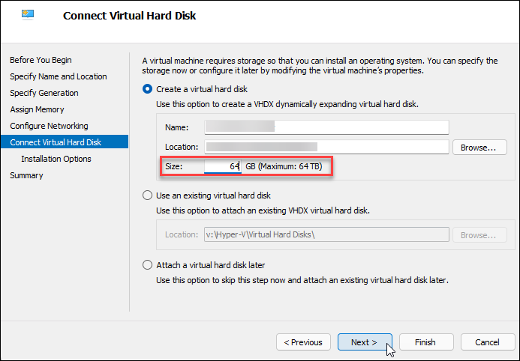Screen dimensions: 520x361
Task: Select Attach a virtual hard disk later
Action: pos(147,265)
